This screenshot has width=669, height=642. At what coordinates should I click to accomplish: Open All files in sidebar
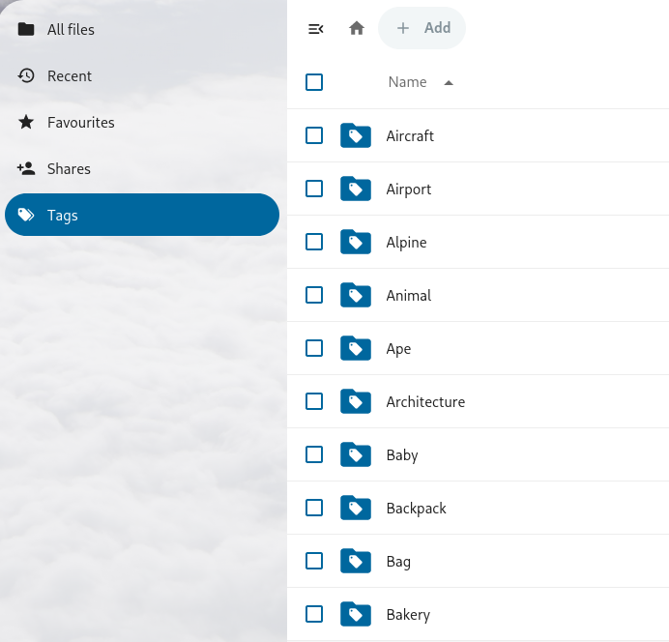point(71,30)
